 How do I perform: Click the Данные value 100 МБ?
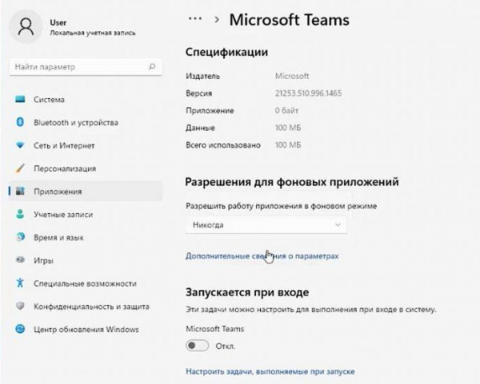288,128
